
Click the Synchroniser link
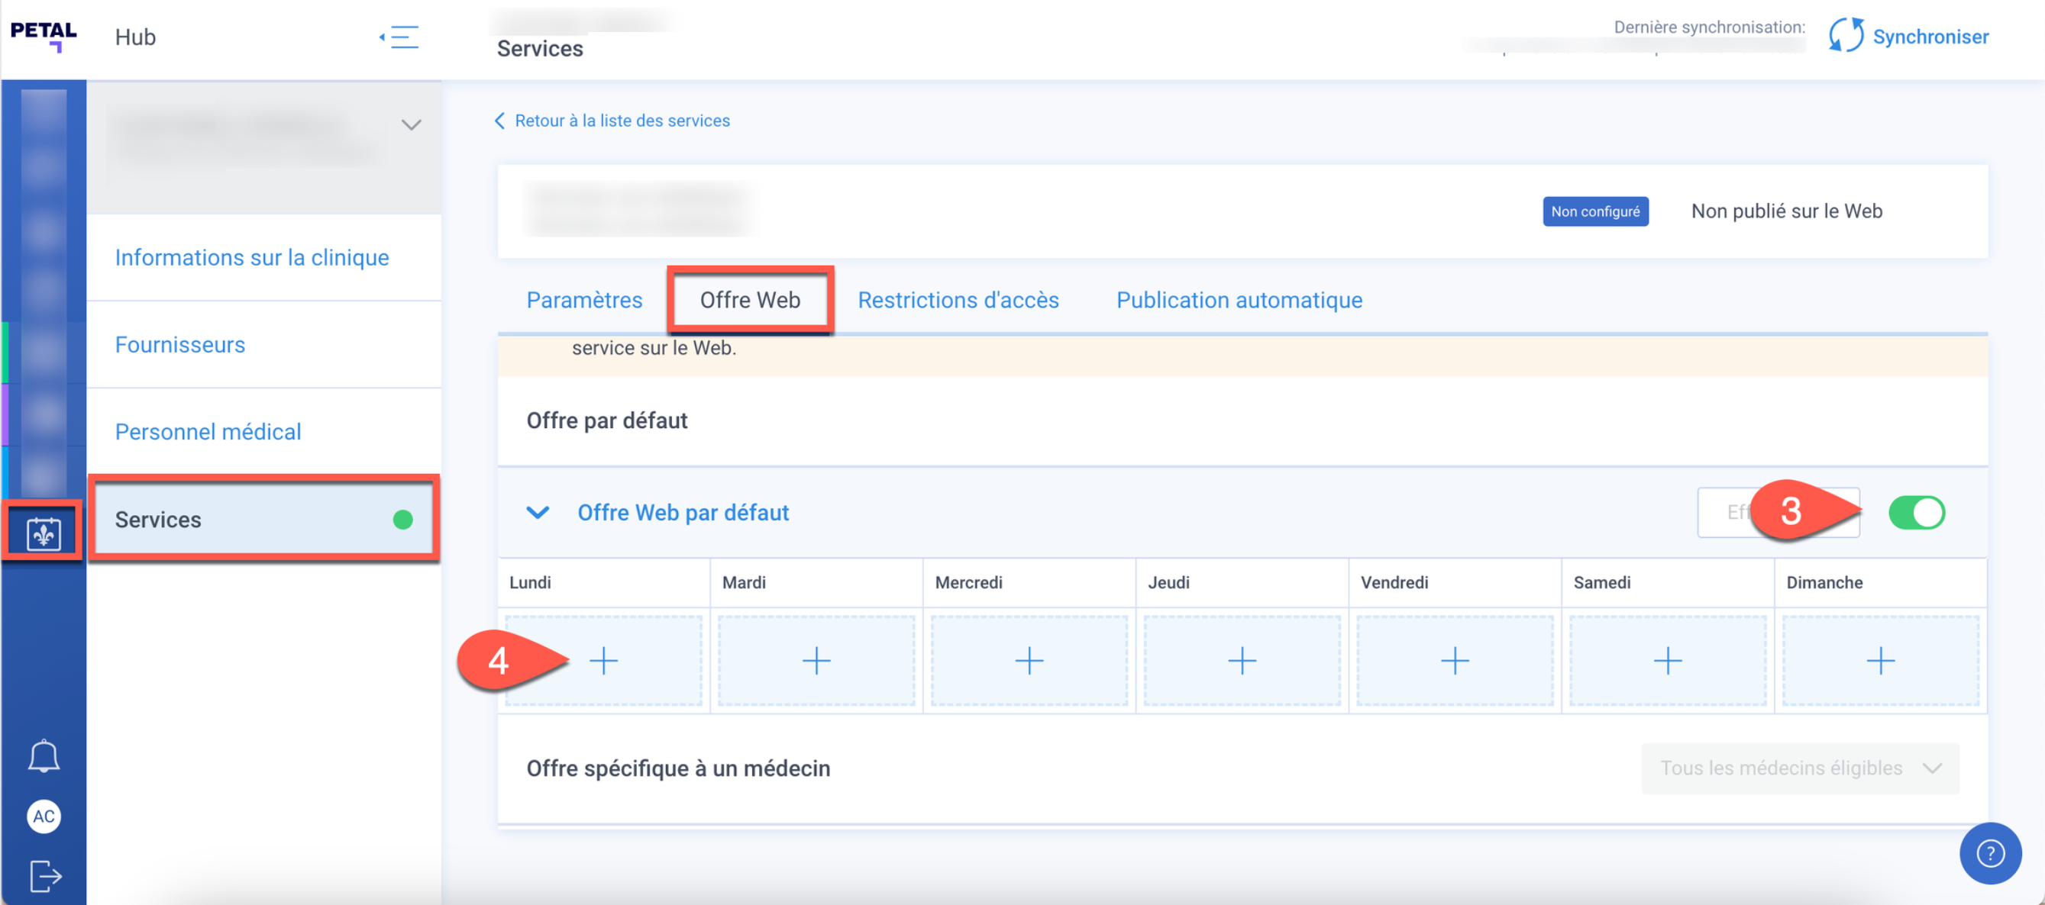1930,37
